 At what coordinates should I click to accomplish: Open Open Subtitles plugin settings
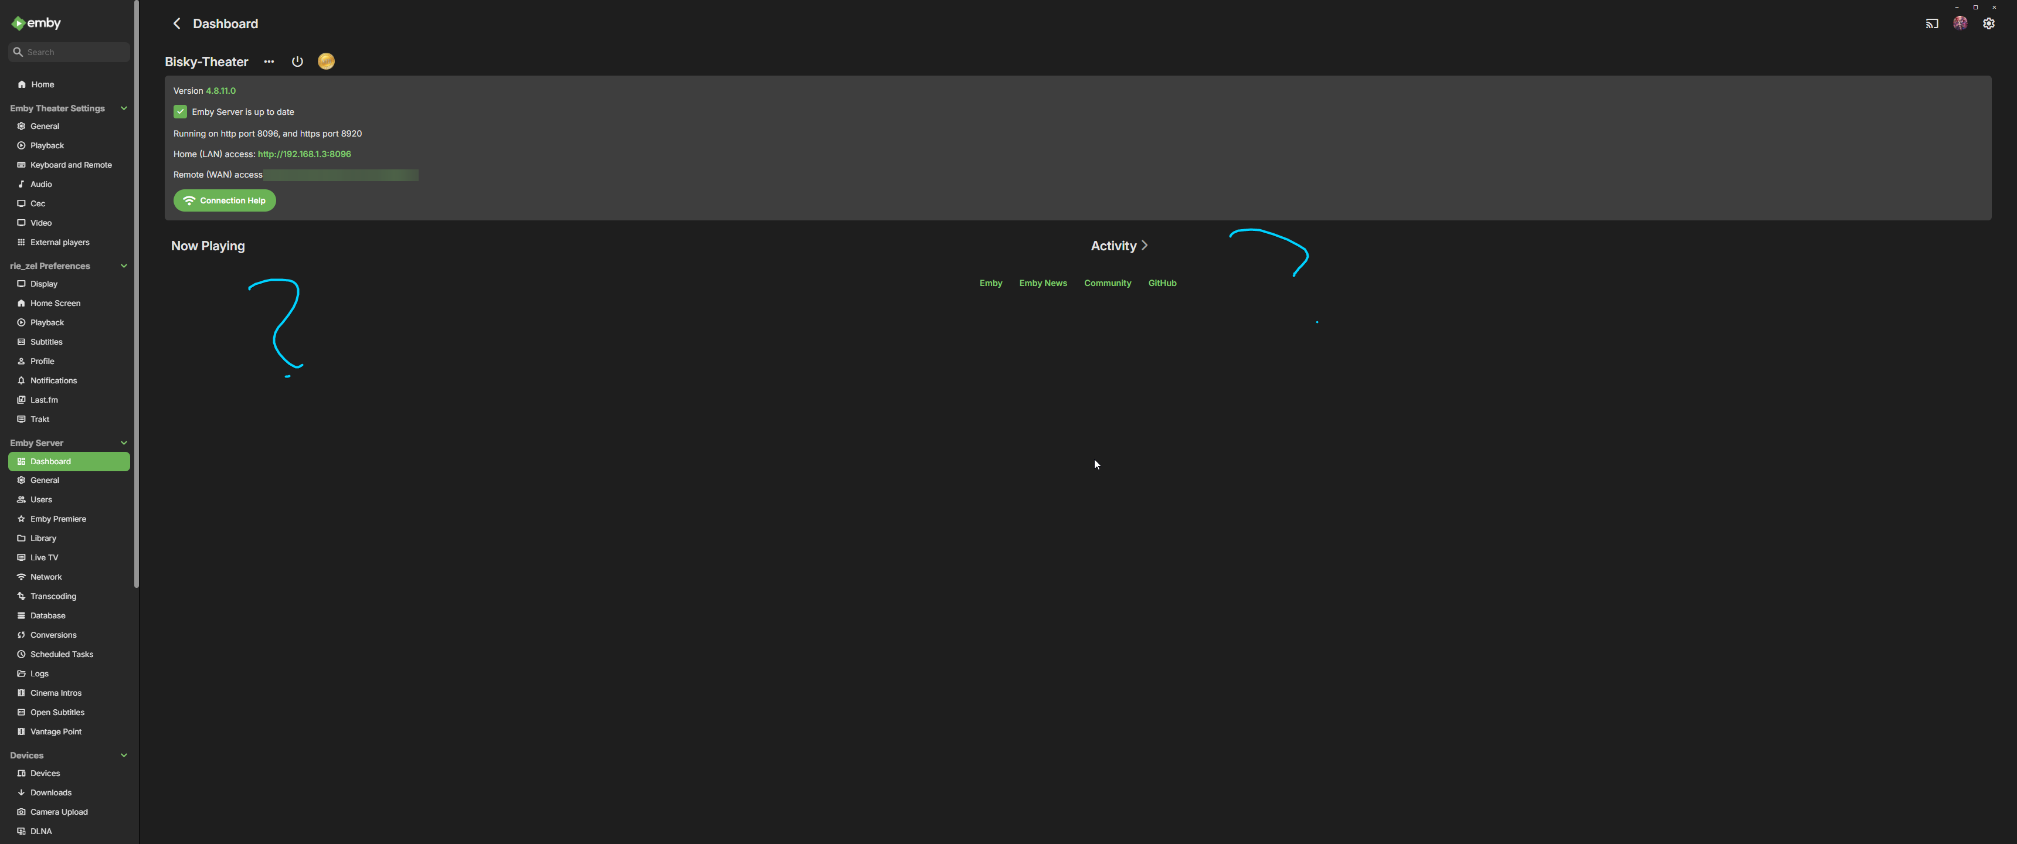69,713
